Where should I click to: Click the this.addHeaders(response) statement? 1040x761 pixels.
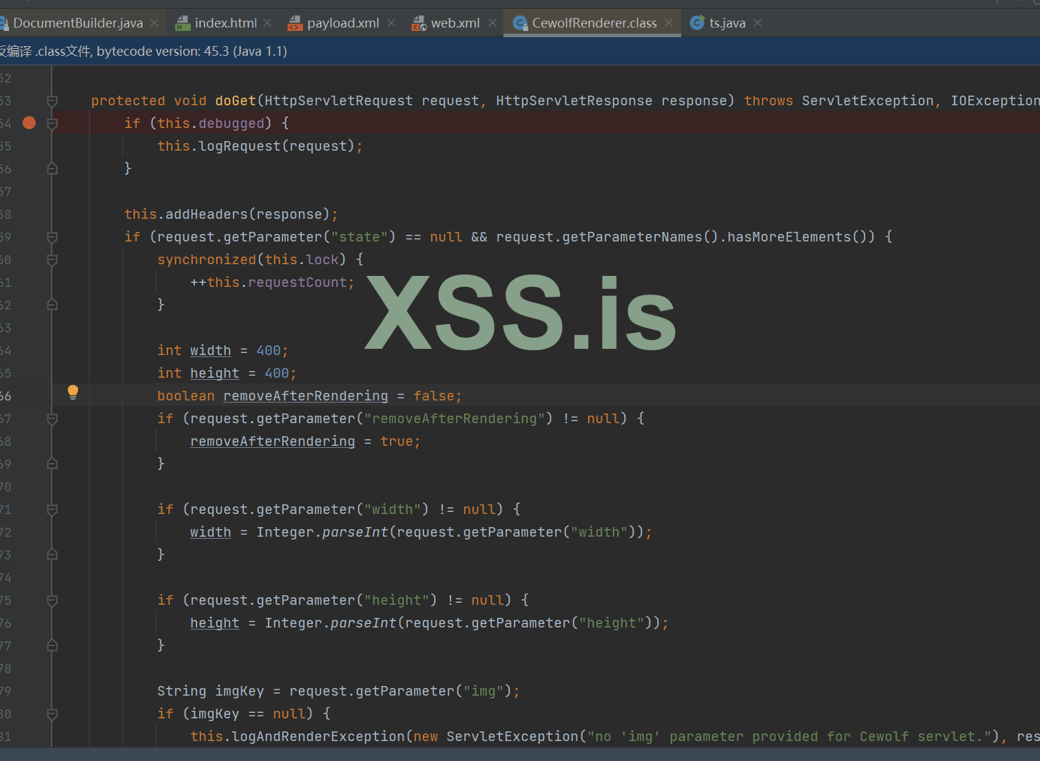pyautogui.click(x=231, y=214)
